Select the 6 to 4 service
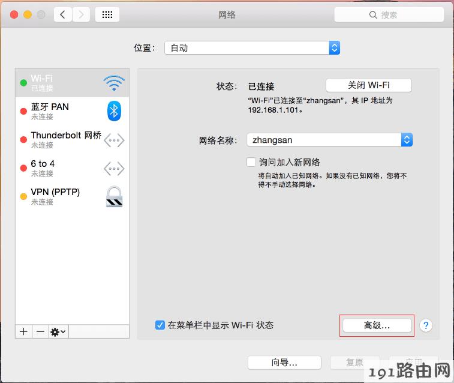 pyautogui.click(x=72, y=168)
